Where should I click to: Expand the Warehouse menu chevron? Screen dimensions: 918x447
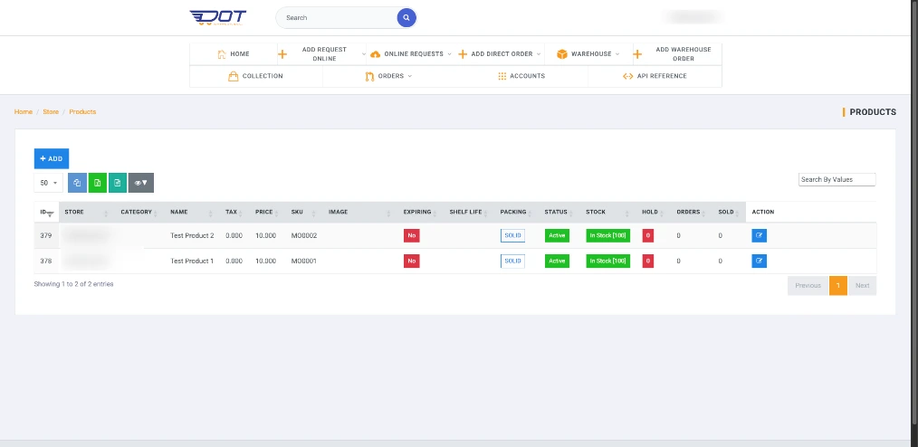[x=617, y=53]
